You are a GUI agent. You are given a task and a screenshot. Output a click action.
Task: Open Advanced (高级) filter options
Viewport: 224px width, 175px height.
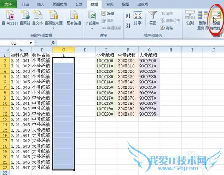[167, 28]
